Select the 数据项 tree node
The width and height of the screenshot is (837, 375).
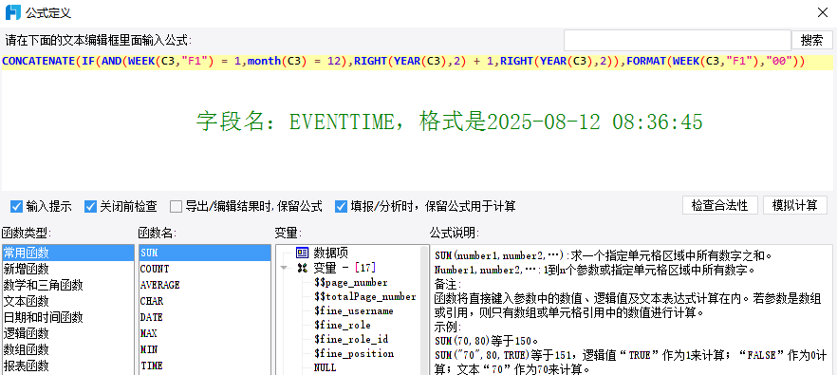[330, 253]
